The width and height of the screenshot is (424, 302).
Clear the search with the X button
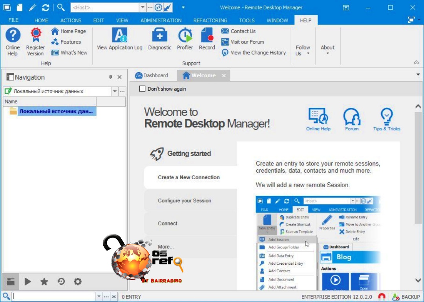(x=114, y=297)
